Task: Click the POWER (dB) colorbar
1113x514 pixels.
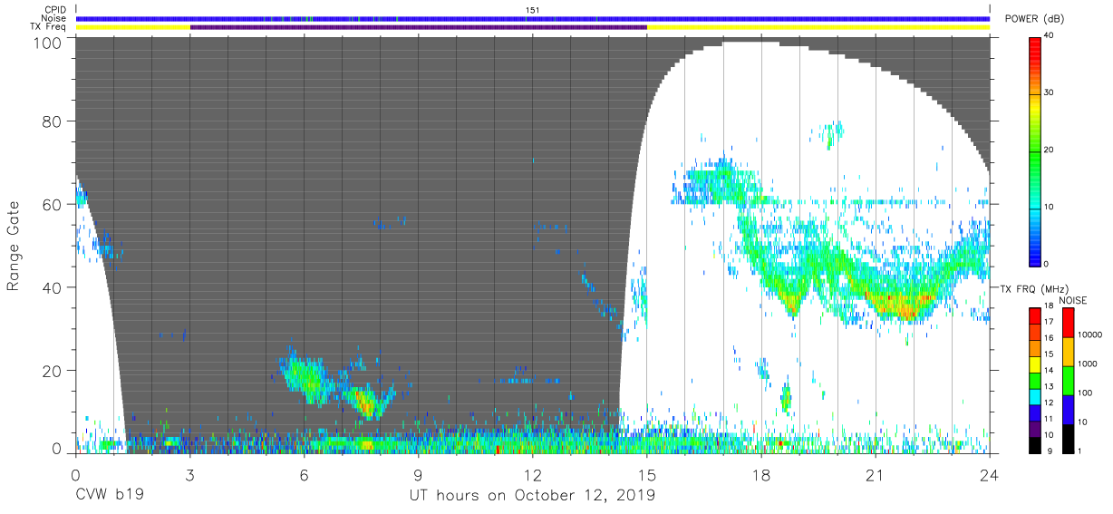Action: pyautogui.click(x=1036, y=150)
